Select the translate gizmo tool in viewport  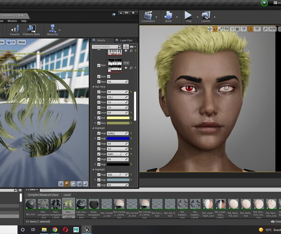[210, 29]
